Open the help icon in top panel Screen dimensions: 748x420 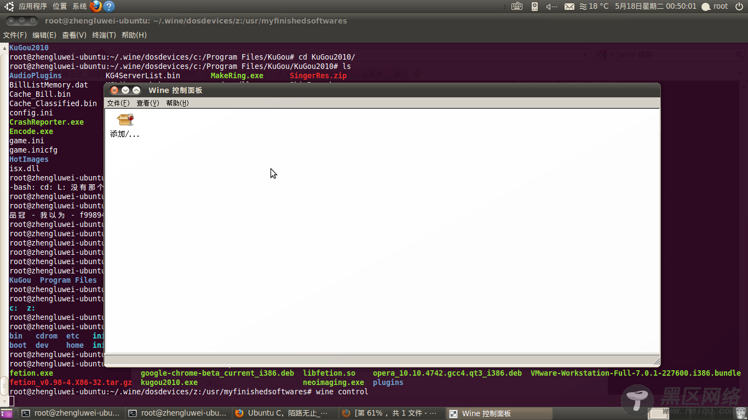[x=109, y=7]
